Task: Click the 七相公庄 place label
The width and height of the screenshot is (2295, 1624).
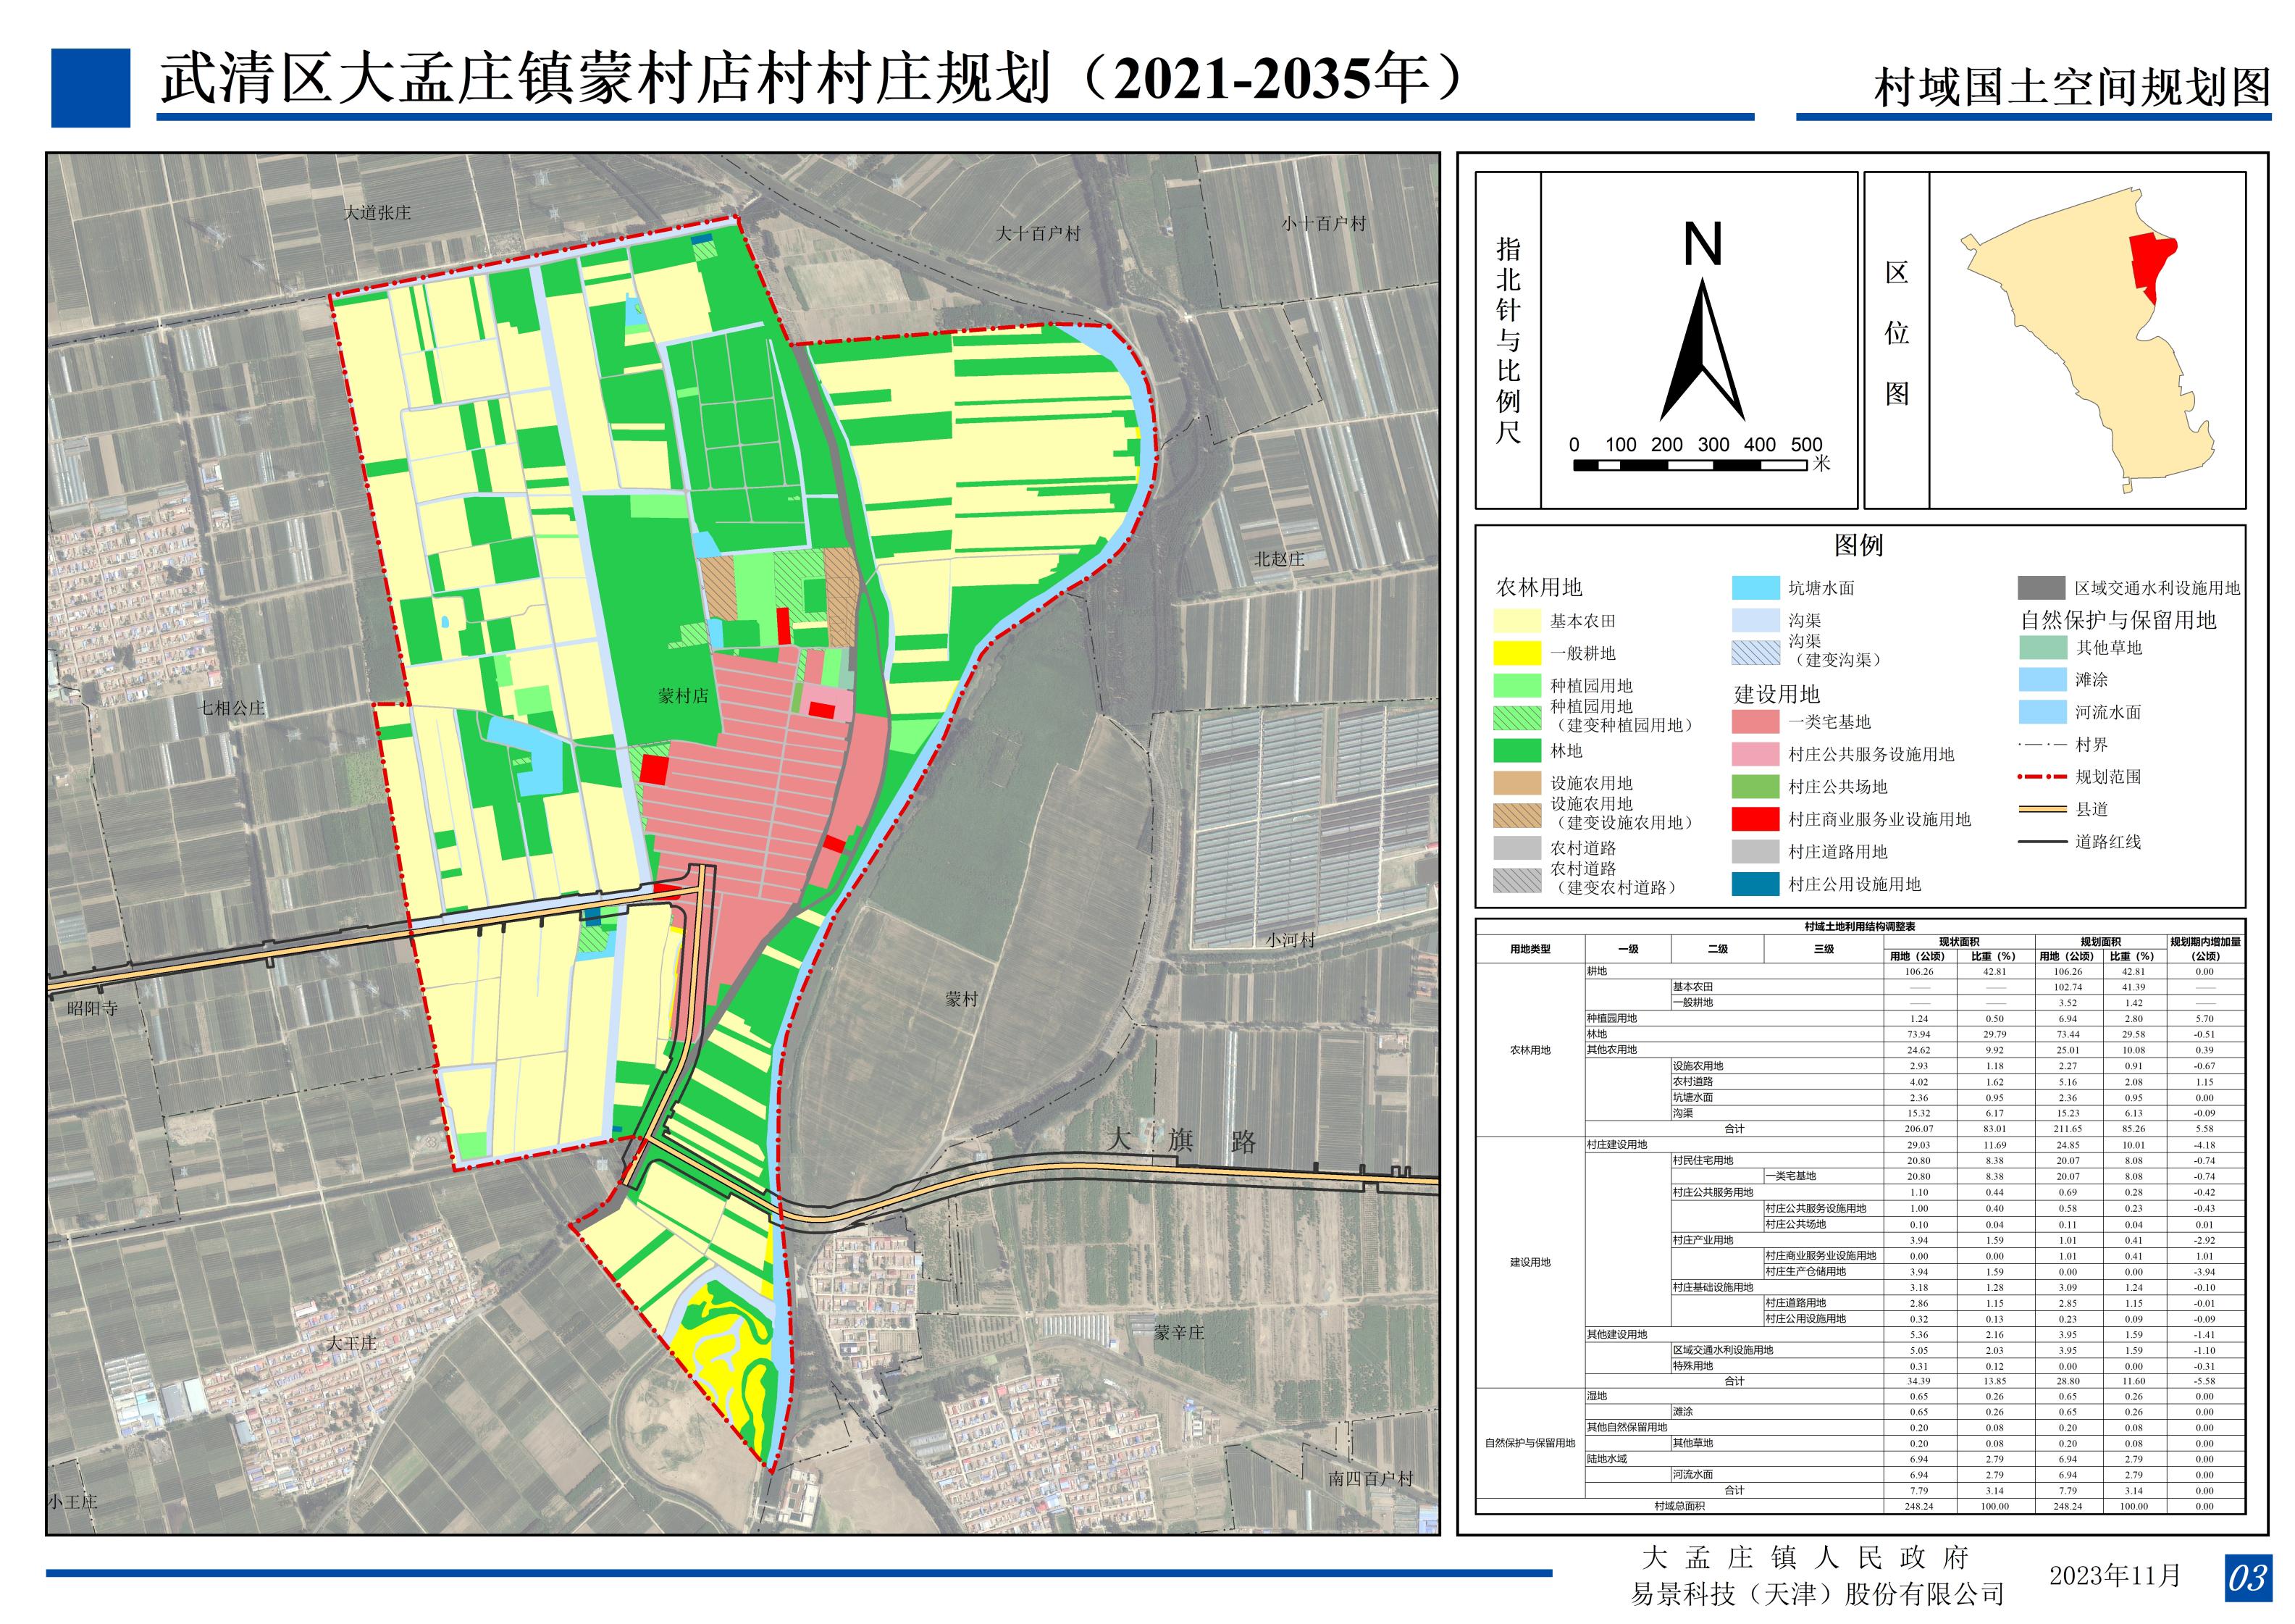Action: point(232,708)
